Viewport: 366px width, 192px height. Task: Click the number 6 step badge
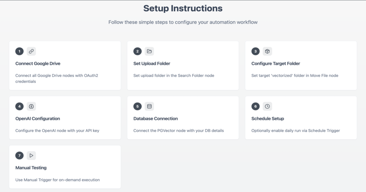255,106
